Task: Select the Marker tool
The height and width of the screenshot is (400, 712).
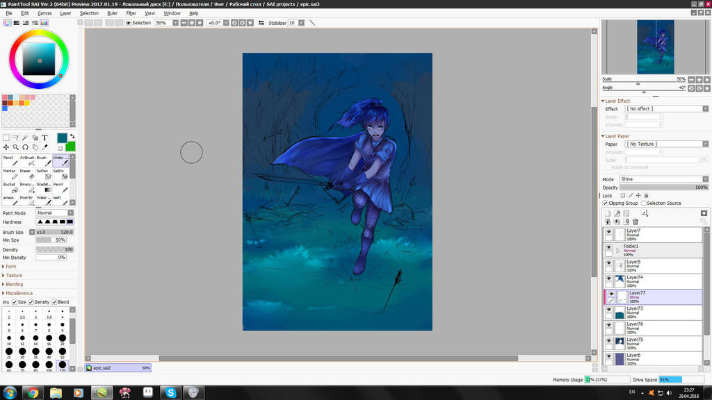Action: coord(10,174)
